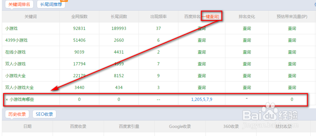Click 长尾词数 value 8152
The height and width of the screenshot is (136, 316).
click(x=119, y=76)
